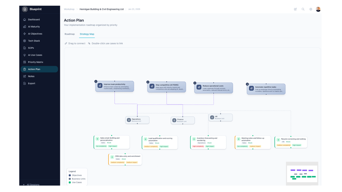
Task: Switch to the Roadmap tab
Action: 70,34
